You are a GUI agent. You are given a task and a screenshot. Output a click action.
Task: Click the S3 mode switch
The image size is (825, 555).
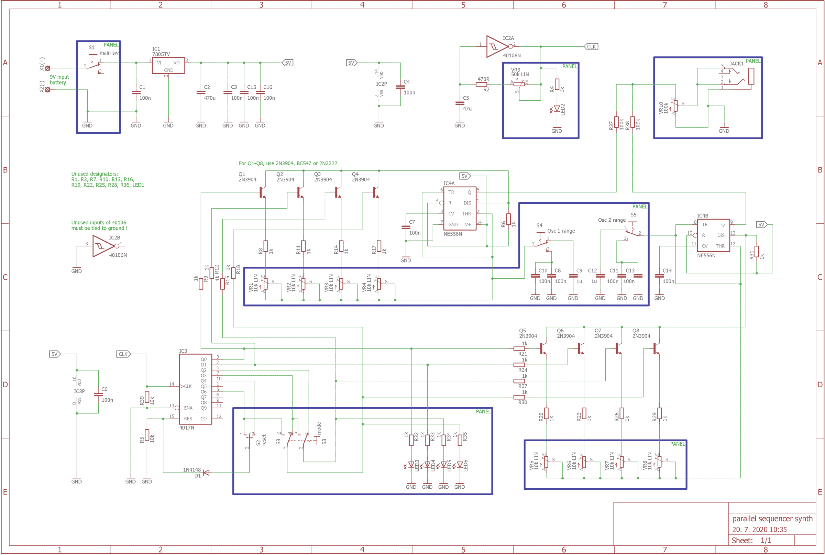tap(307, 441)
